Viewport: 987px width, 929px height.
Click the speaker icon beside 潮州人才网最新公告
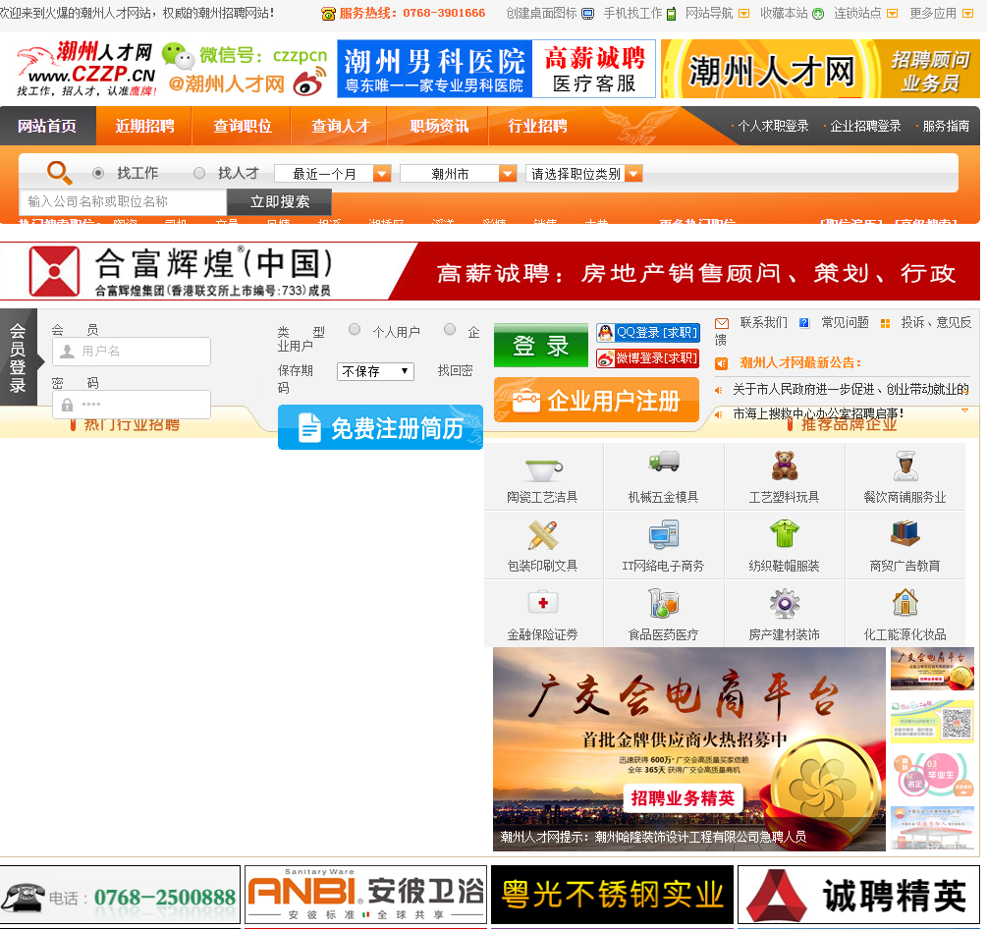(722, 363)
